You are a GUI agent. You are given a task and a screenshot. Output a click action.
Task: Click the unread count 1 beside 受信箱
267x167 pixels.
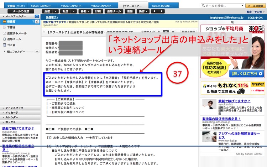(x=33, y=22)
